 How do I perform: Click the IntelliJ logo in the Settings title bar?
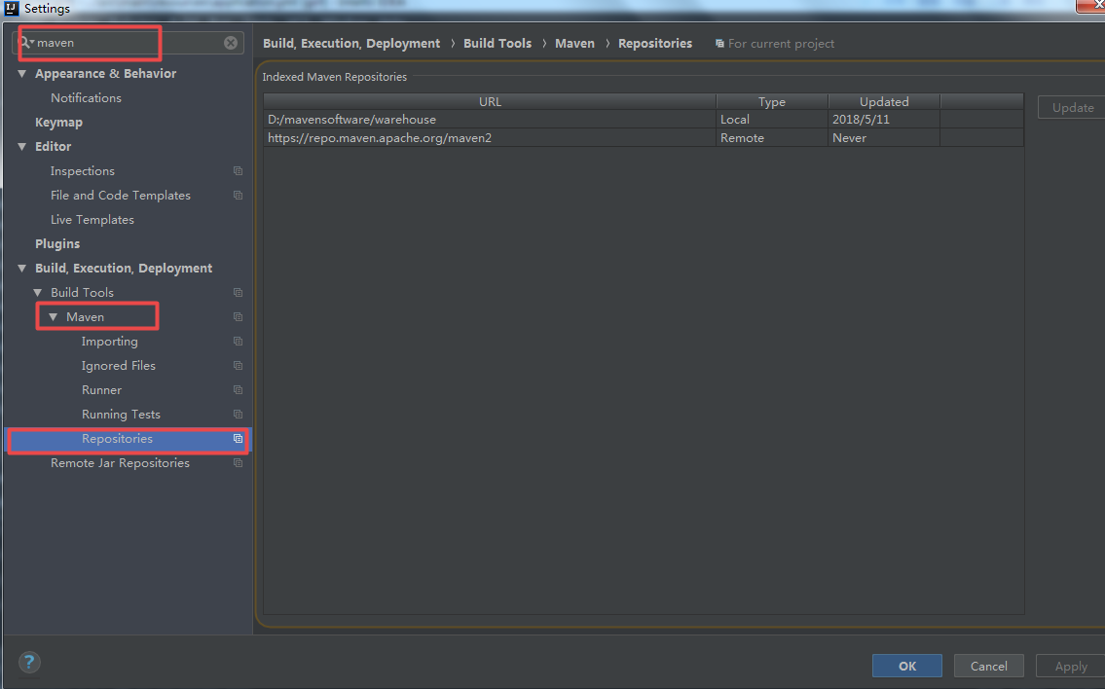pos(12,9)
